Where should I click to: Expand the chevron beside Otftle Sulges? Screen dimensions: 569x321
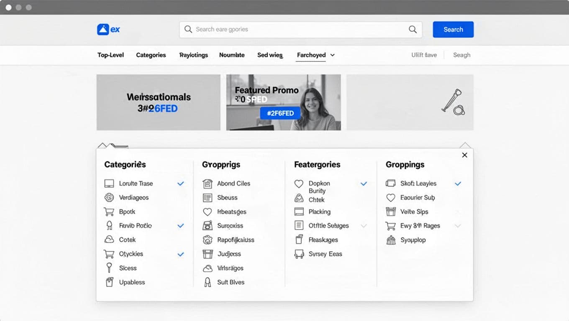point(364,226)
